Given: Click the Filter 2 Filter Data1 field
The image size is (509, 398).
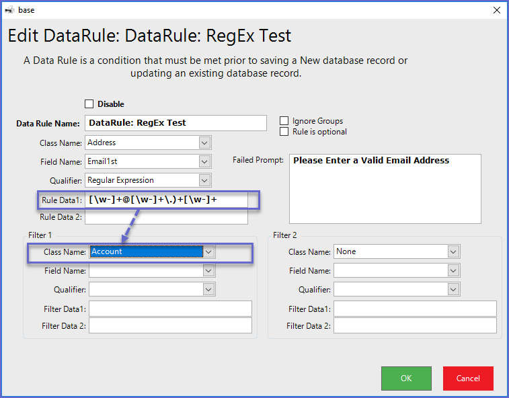Looking at the screenshot, I should pos(415,309).
